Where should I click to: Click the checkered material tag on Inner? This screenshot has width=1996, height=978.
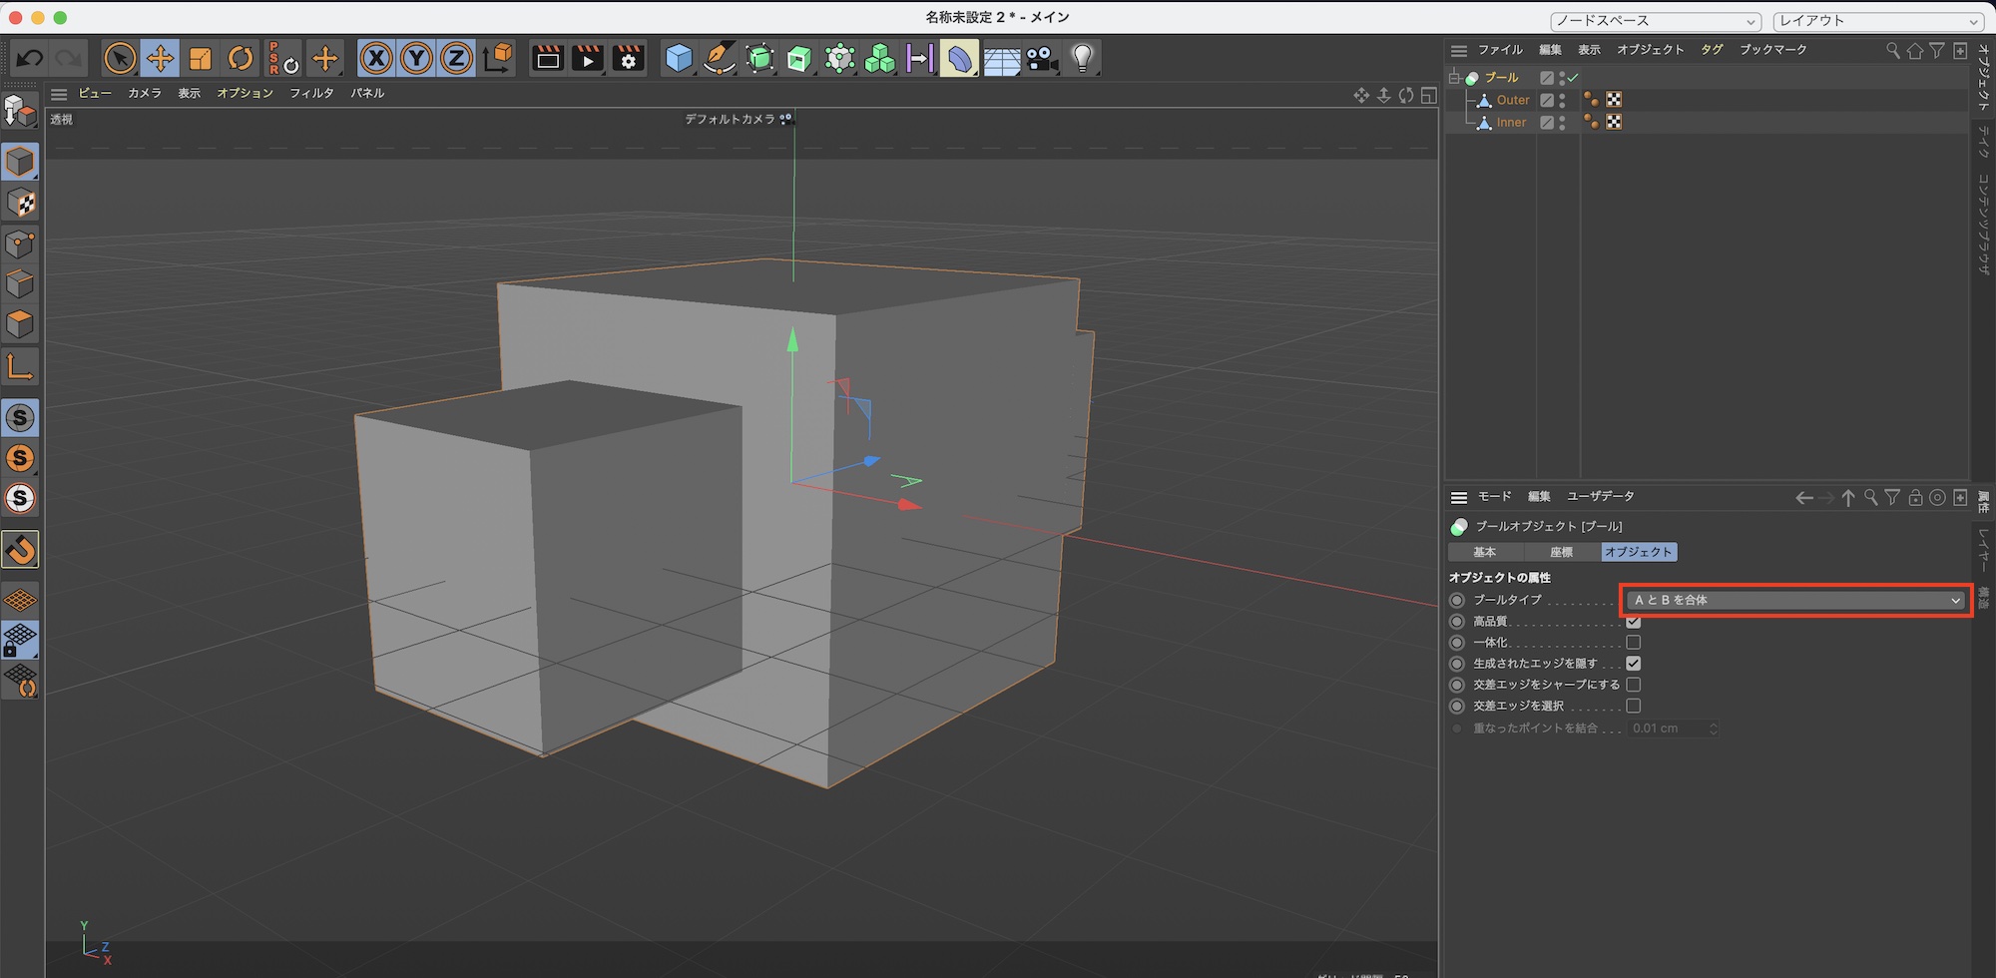click(x=1614, y=122)
